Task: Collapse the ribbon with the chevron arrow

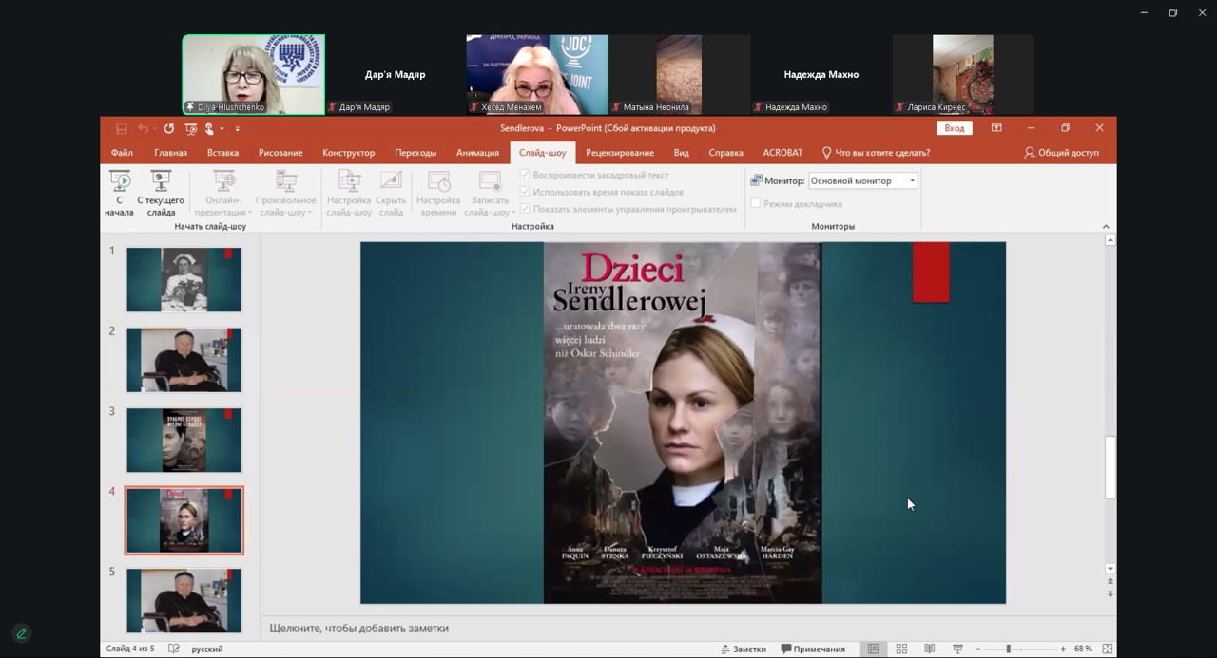Action: 1105,227
